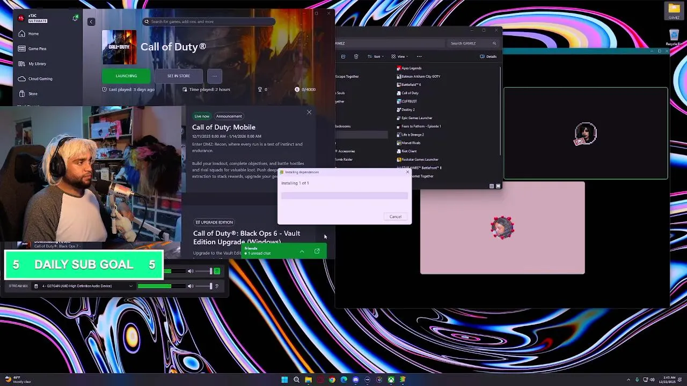Open Discord from taskbar
The image size is (687, 386).
coord(355,380)
